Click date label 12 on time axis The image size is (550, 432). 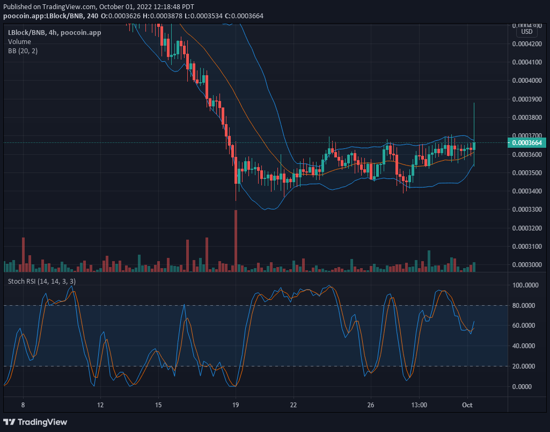coord(100,405)
